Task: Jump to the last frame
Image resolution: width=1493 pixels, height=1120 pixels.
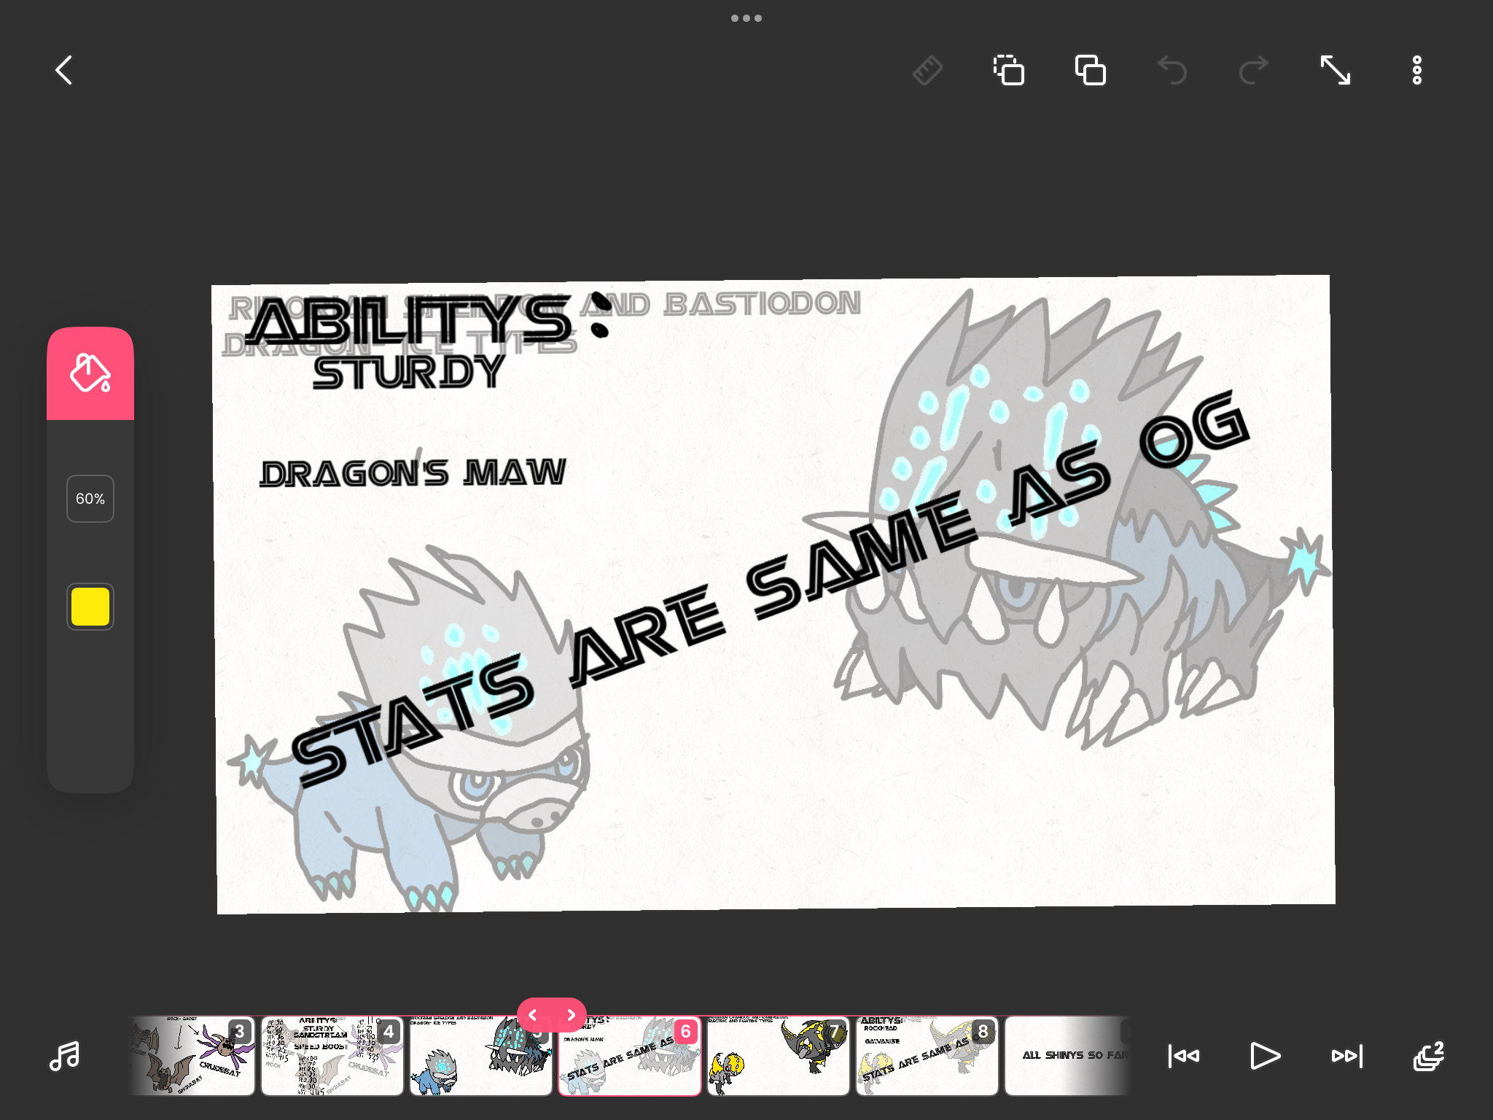Action: tap(1347, 1056)
